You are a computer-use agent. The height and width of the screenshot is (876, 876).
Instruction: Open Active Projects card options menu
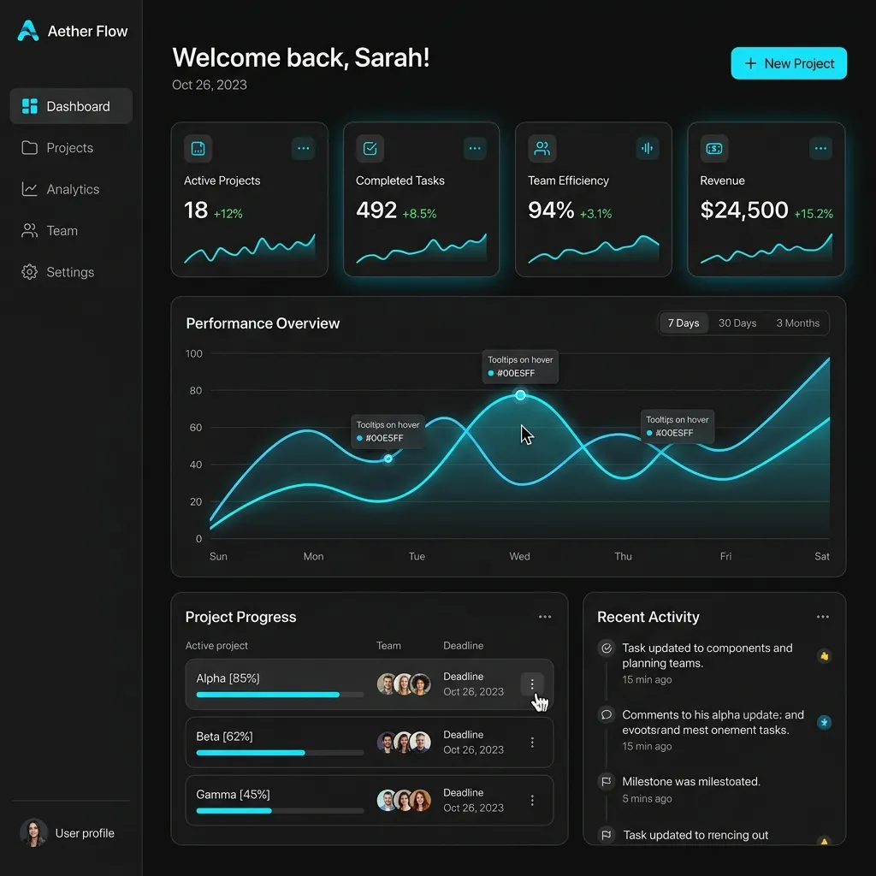click(304, 148)
